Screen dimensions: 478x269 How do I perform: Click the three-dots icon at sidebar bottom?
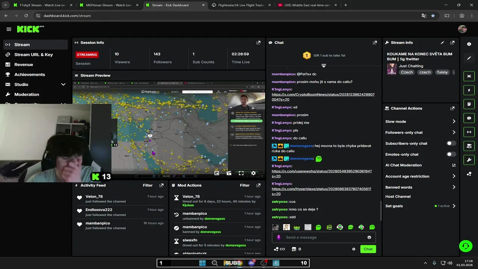pos(469,174)
